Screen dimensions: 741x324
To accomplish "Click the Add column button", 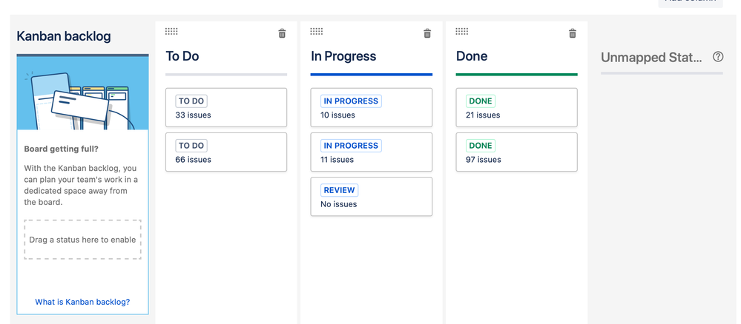I will click(691, 2).
